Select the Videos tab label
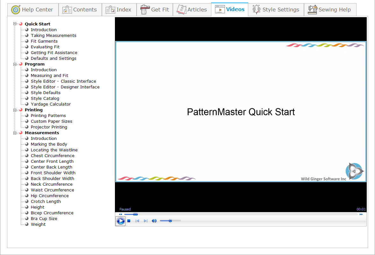Image resolution: width=375 pixels, height=255 pixels. coord(235,9)
